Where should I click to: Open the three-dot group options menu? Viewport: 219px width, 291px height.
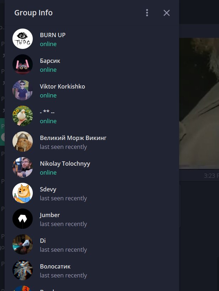tap(147, 13)
